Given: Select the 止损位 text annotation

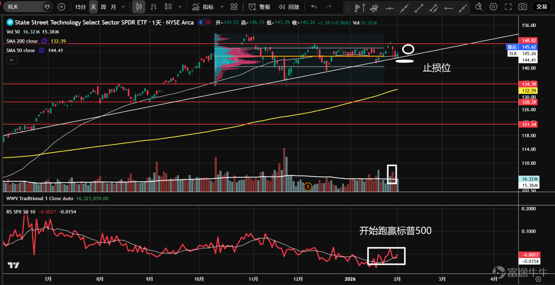Looking at the screenshot, I should (x=436, y=68).
